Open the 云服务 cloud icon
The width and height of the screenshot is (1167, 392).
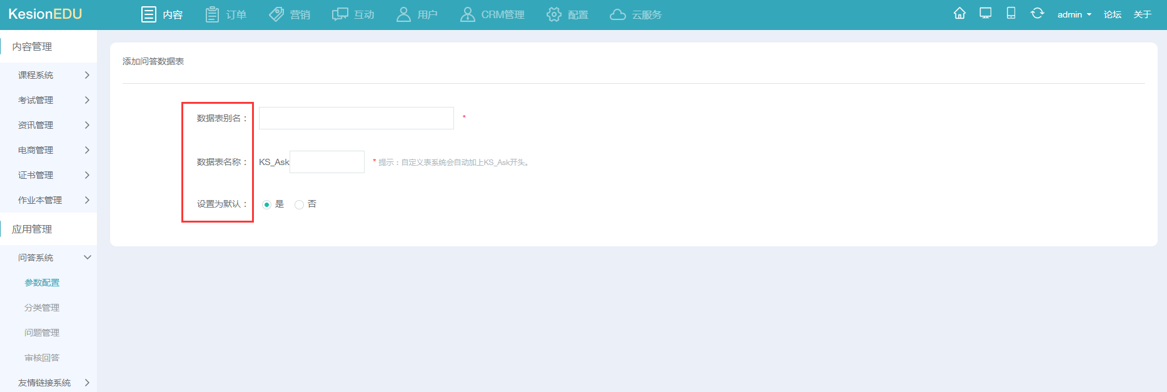[618, 14]
